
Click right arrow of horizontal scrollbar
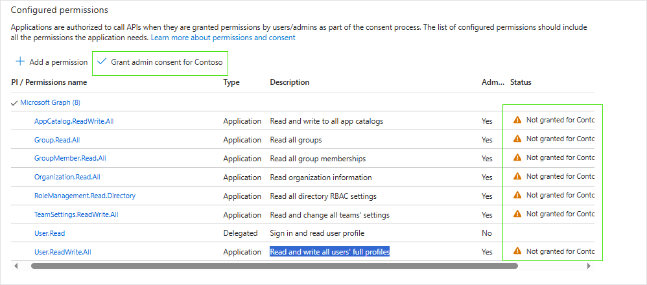[589, 266]
